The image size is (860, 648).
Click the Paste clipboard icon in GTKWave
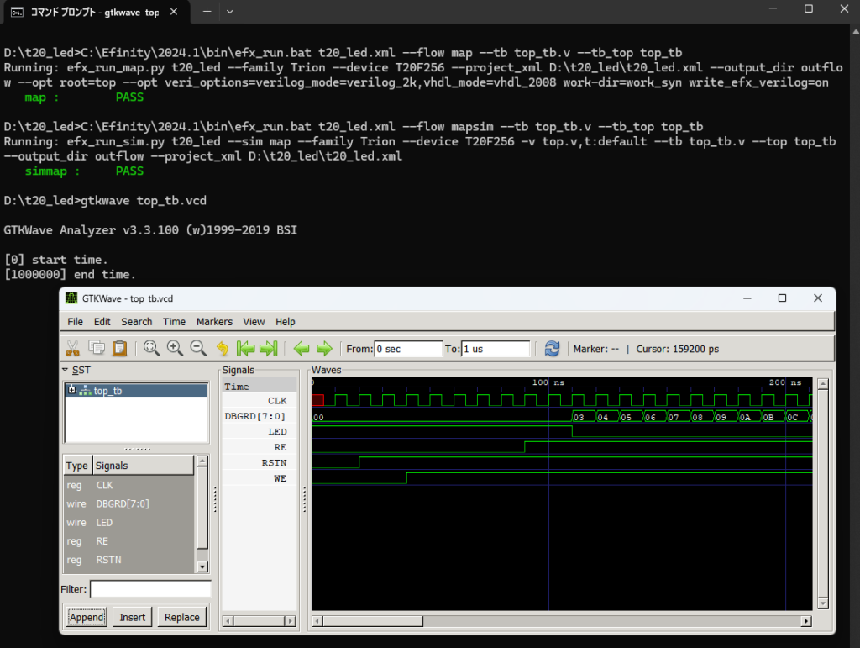coord(119,349)
